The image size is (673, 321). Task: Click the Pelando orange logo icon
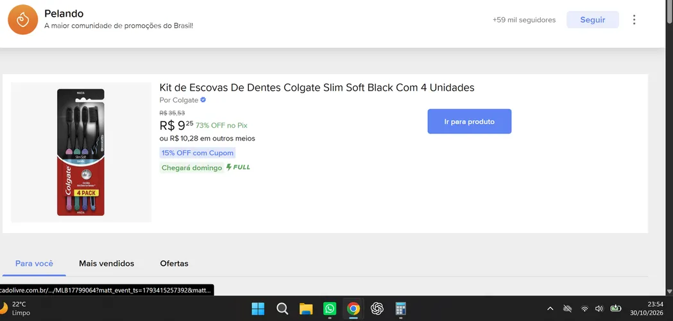tap(22, 20)
